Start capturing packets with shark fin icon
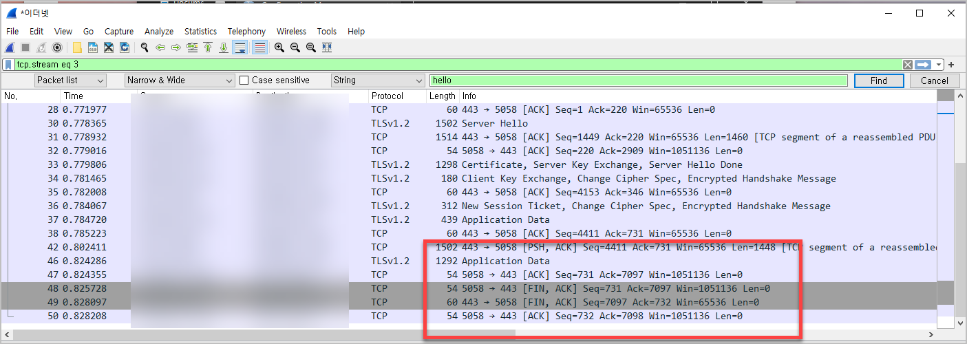Image resolution: width=967 pixels, height=344 pixels. 10,47
